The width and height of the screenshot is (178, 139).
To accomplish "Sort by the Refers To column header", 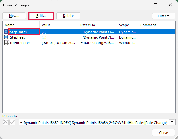I will (98, 25).
